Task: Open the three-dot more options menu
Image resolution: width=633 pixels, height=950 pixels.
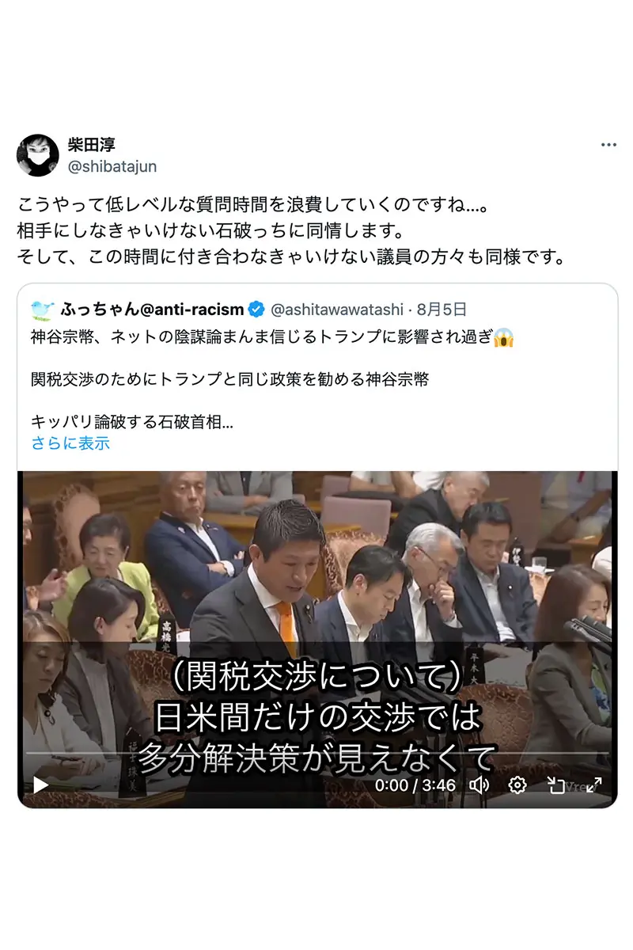Action: click(608, 145)
